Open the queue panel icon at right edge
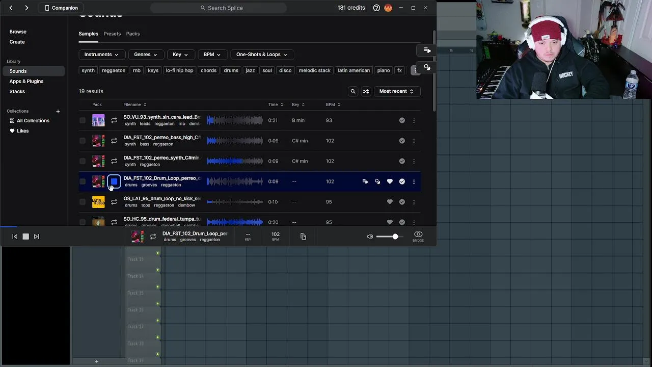 coord(427,50)
